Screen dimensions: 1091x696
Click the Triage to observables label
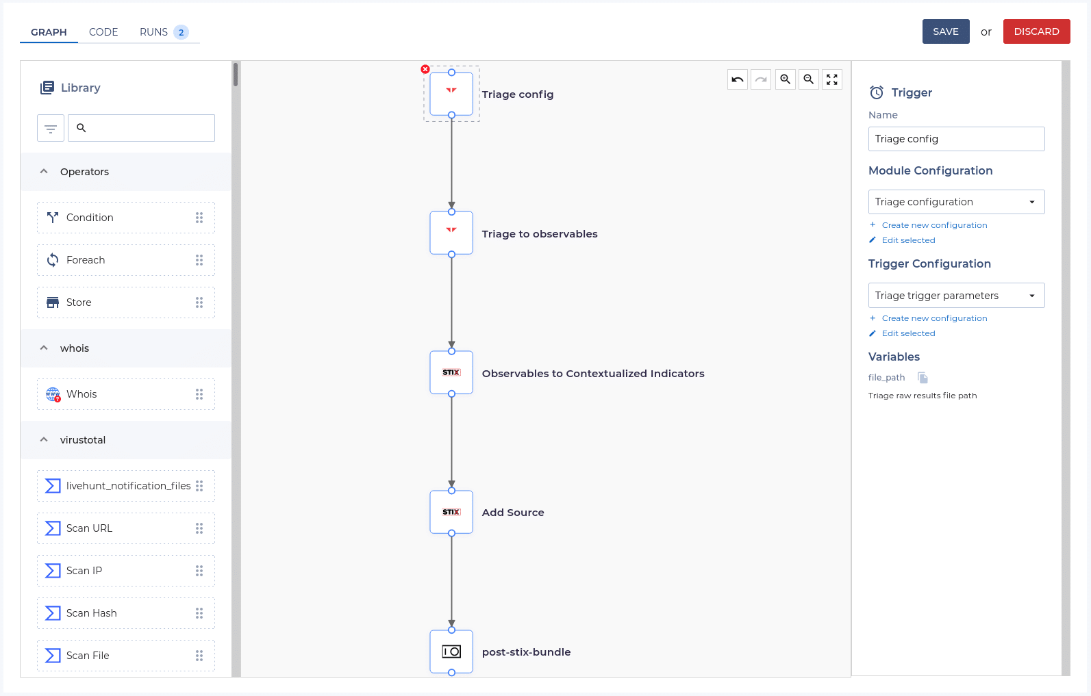point(540,234)
